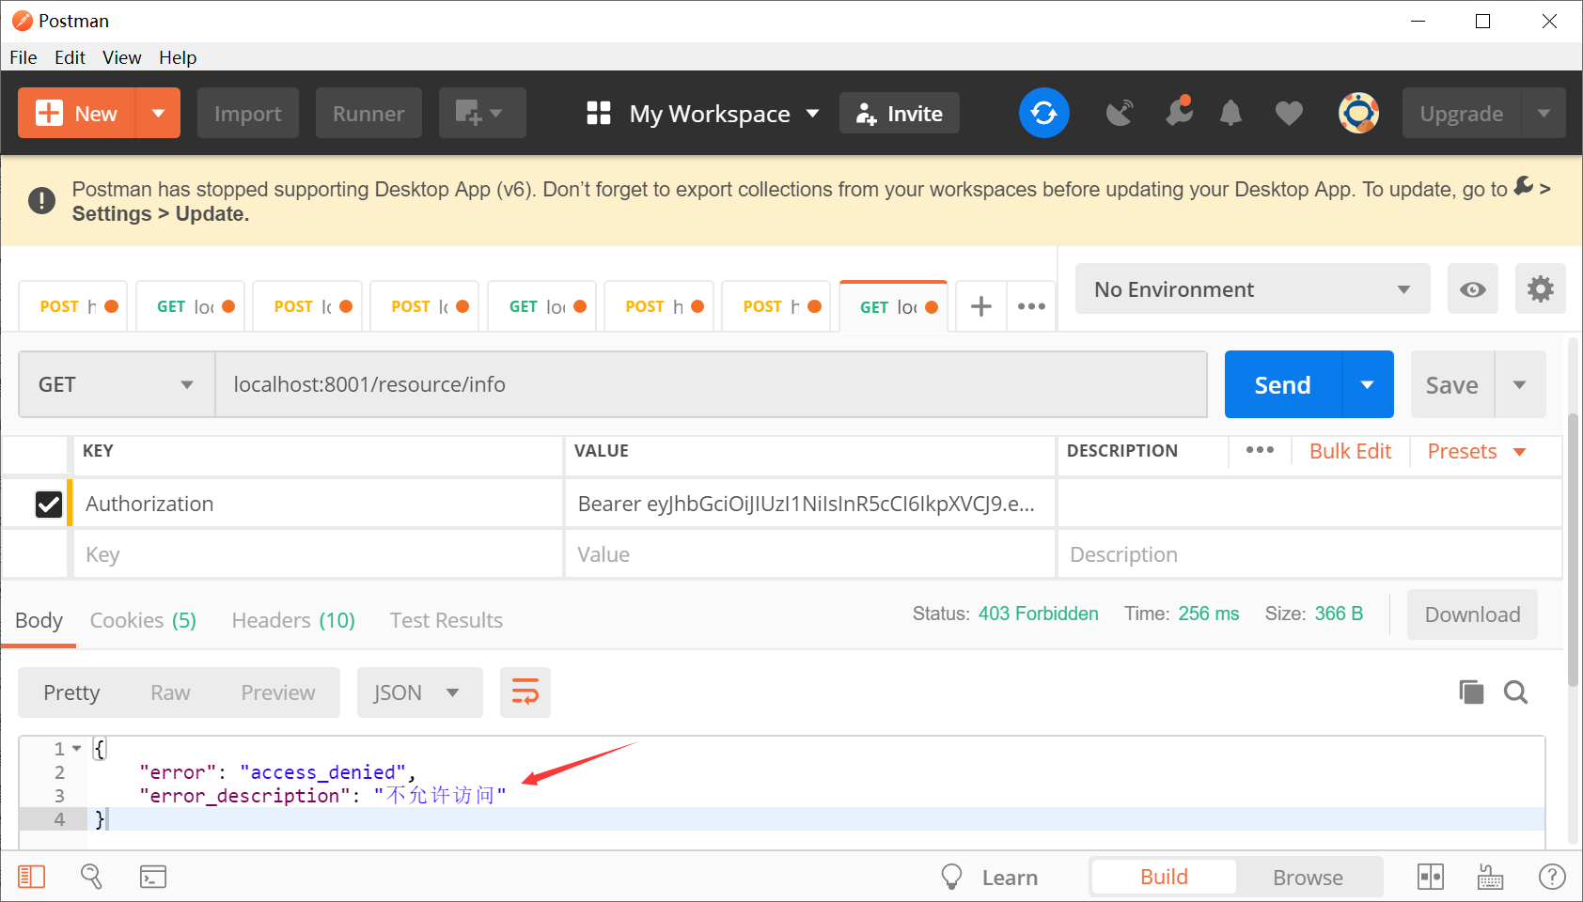Uncheck the Authorization header checkbox
Image resolution: width=1583 pixels, height=902 pixels.
click(49, 505)
